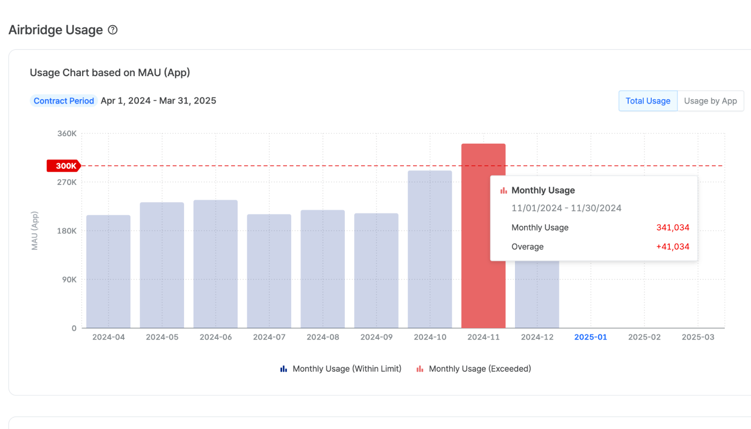Select the 2024-04 usage bar
The height and width of the screenshot is (429, 751).
coord(108,271)
